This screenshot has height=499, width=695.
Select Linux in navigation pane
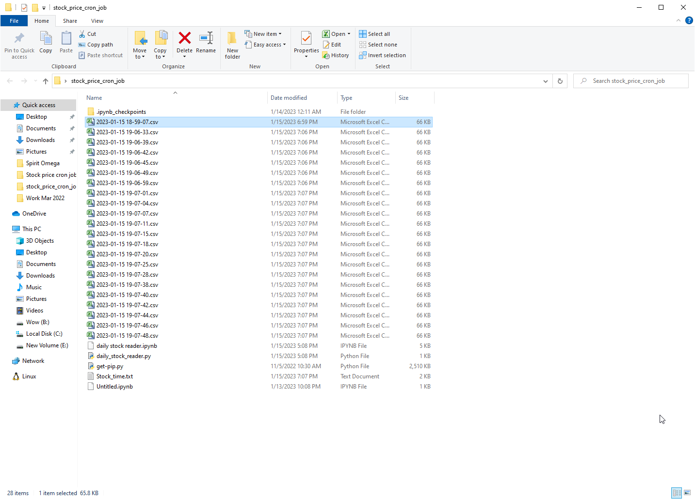[x=29, y=376]
